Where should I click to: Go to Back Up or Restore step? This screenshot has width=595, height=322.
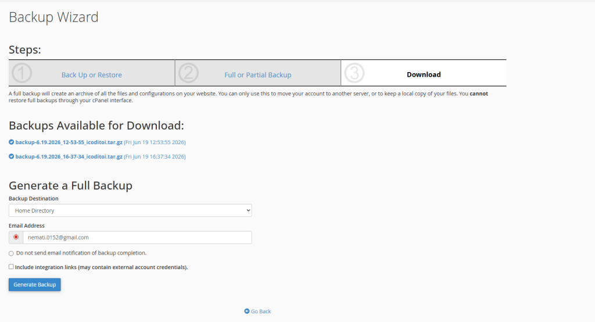click(92, 75)
